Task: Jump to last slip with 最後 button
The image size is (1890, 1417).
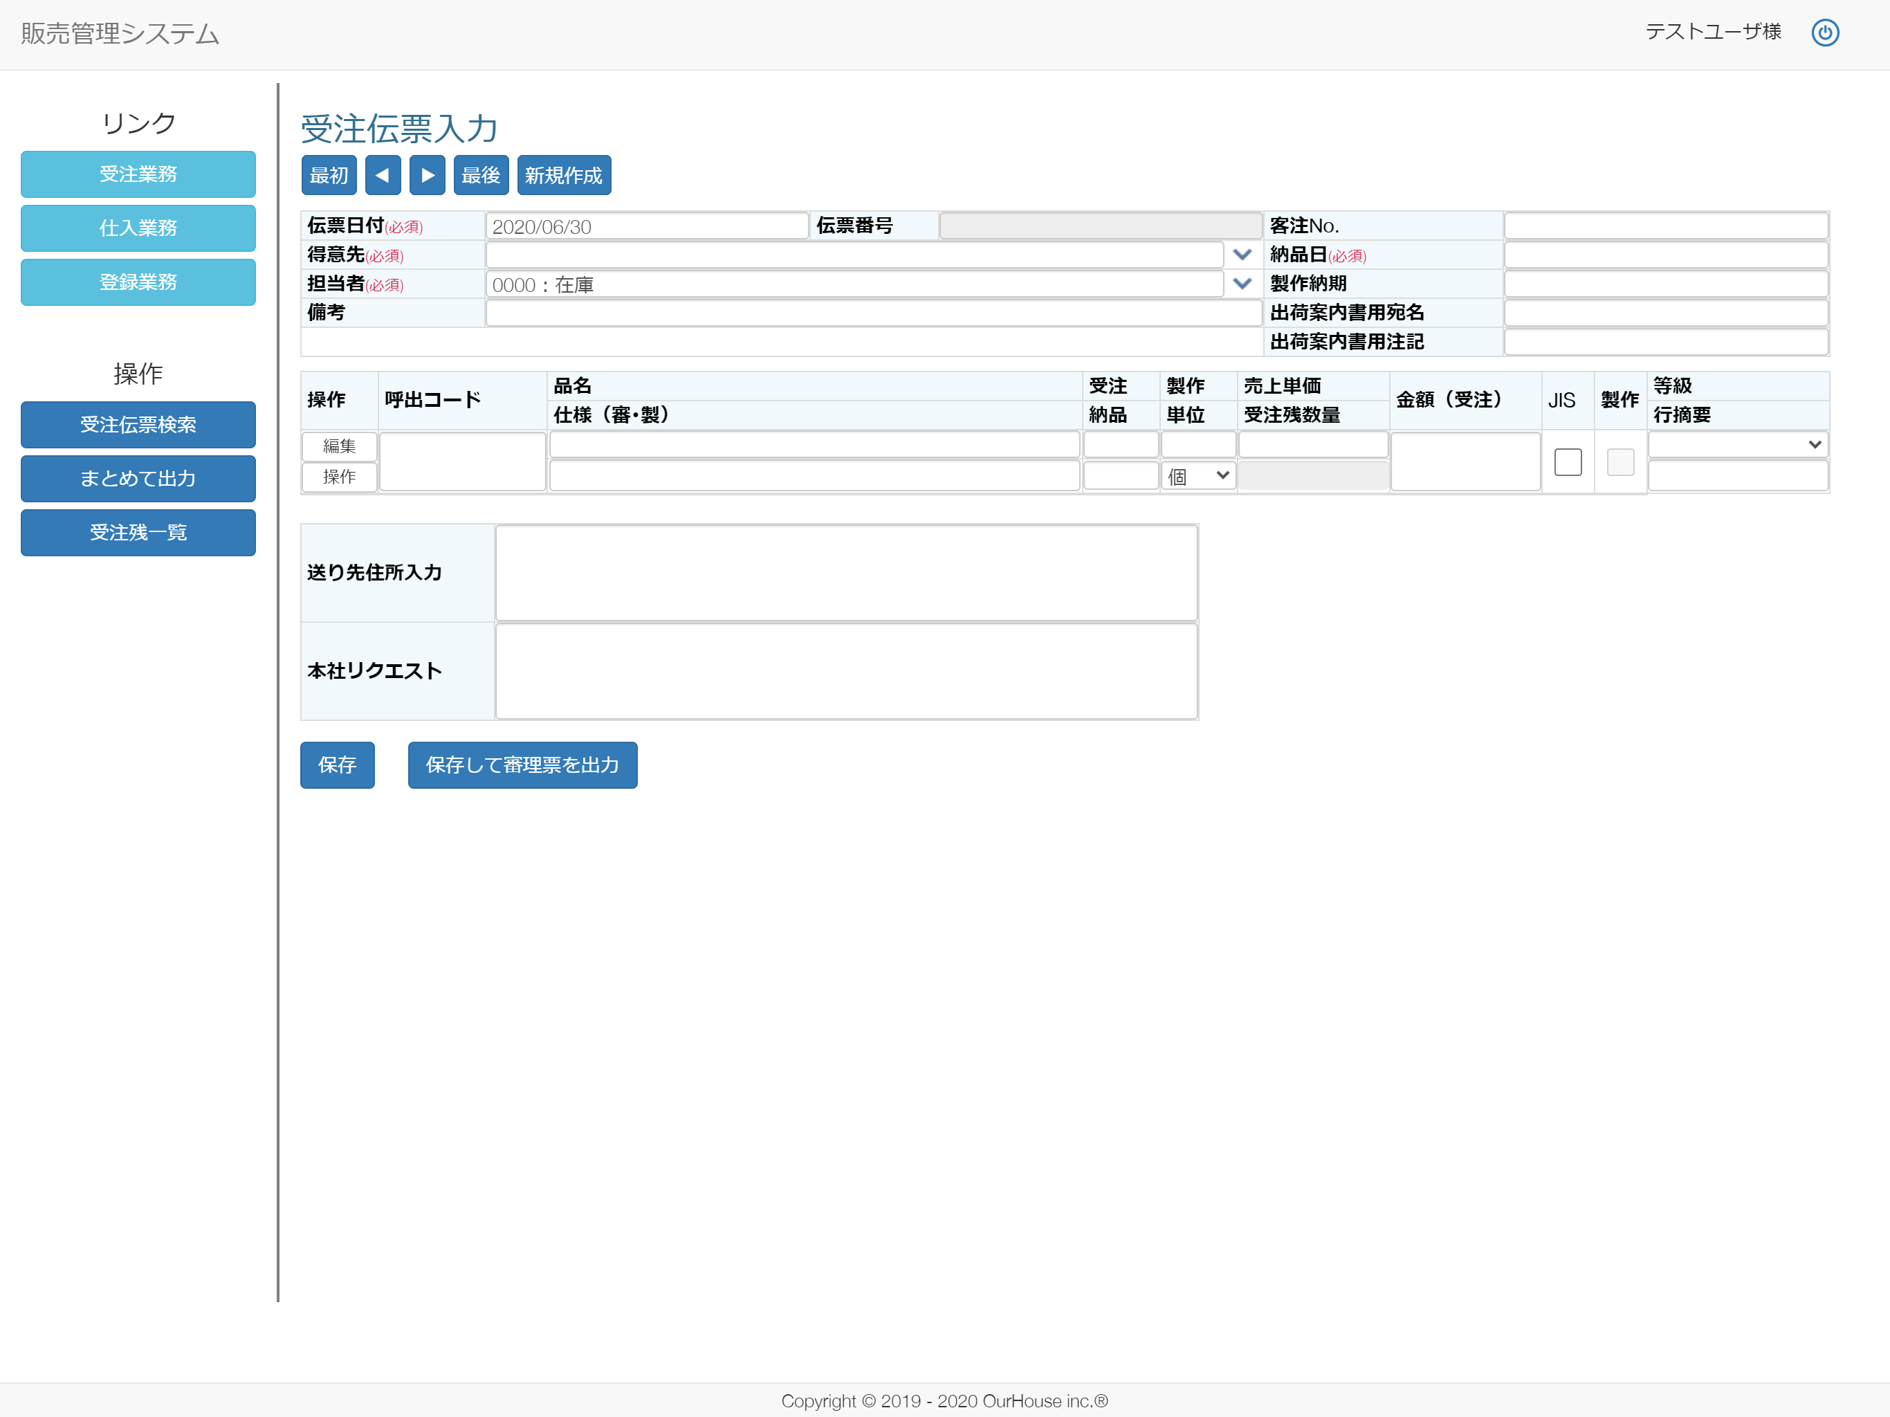Action: (x=480, y=175)
